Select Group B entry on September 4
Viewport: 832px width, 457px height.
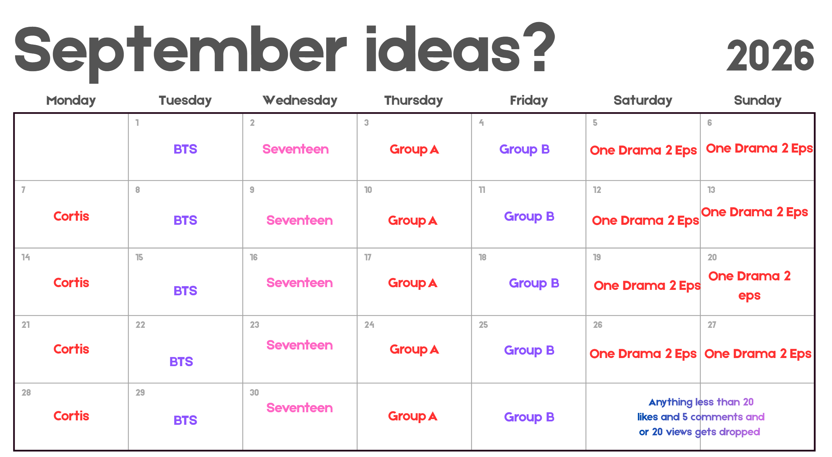525,150
